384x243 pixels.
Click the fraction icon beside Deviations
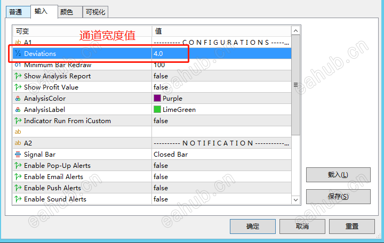pyautogui.click(x=18, y=53)
